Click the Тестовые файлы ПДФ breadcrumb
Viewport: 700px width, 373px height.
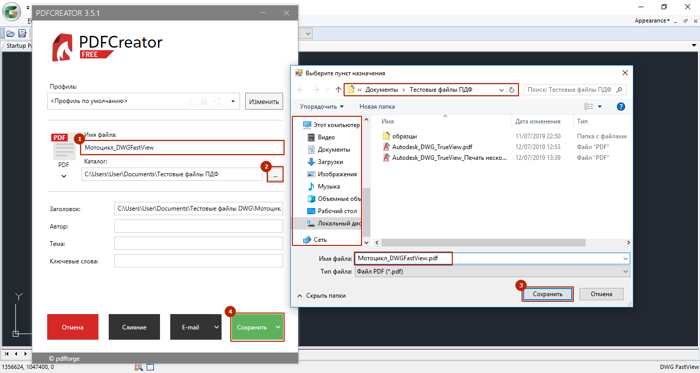tap(441, 90)
